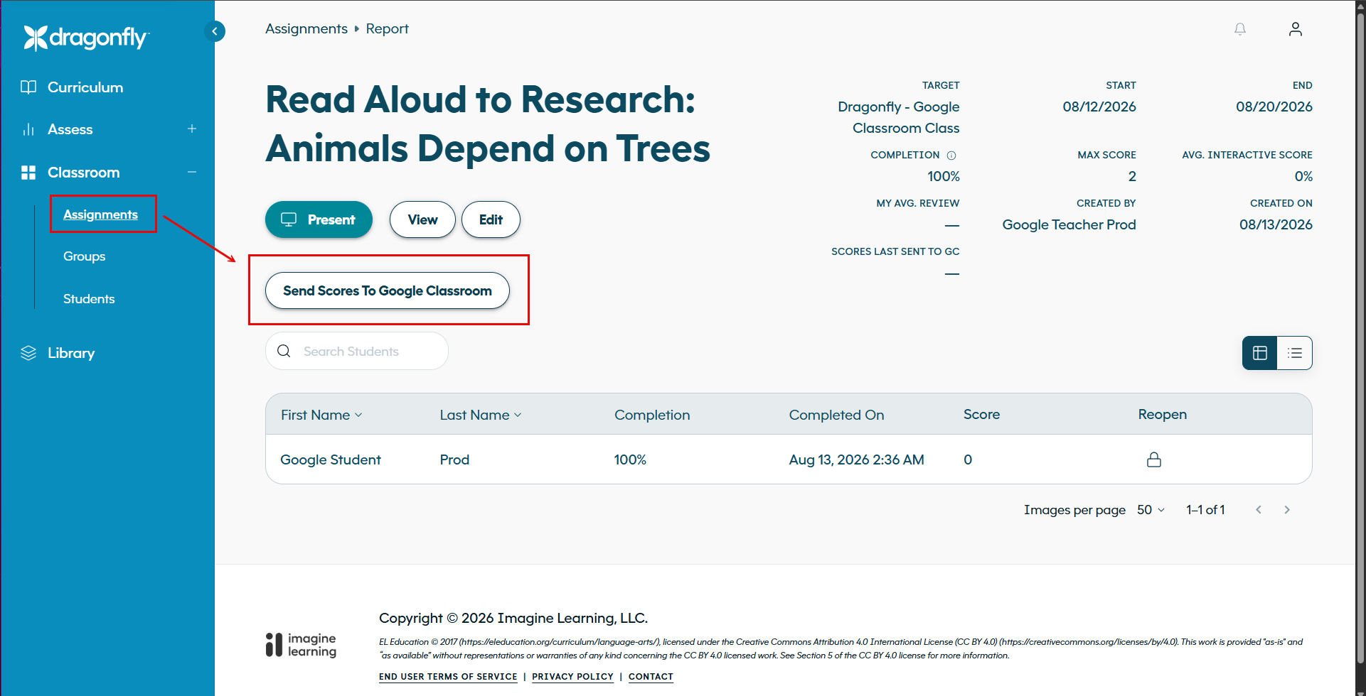Go to the previous results page
The height and width of the screenshot is (696, 1366).
pos(1259,510)
